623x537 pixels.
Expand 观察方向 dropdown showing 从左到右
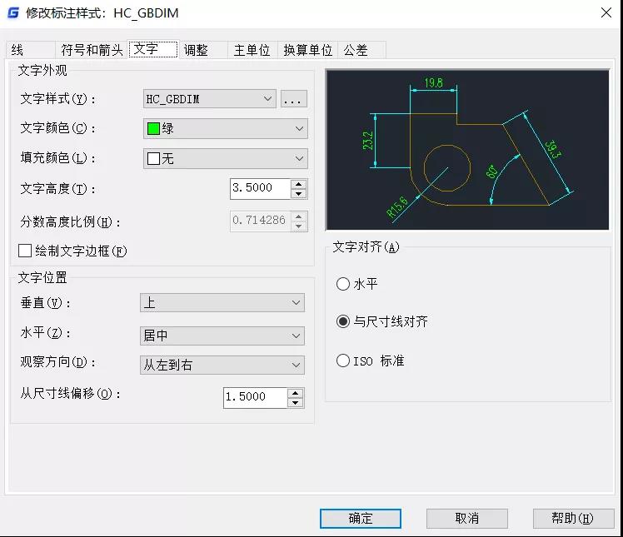[222, 365]
